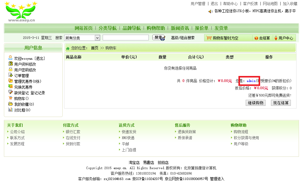Click the lock icon beside 用户密码修改
Viewport: 308px width, 183px height.
click(11, 69)
